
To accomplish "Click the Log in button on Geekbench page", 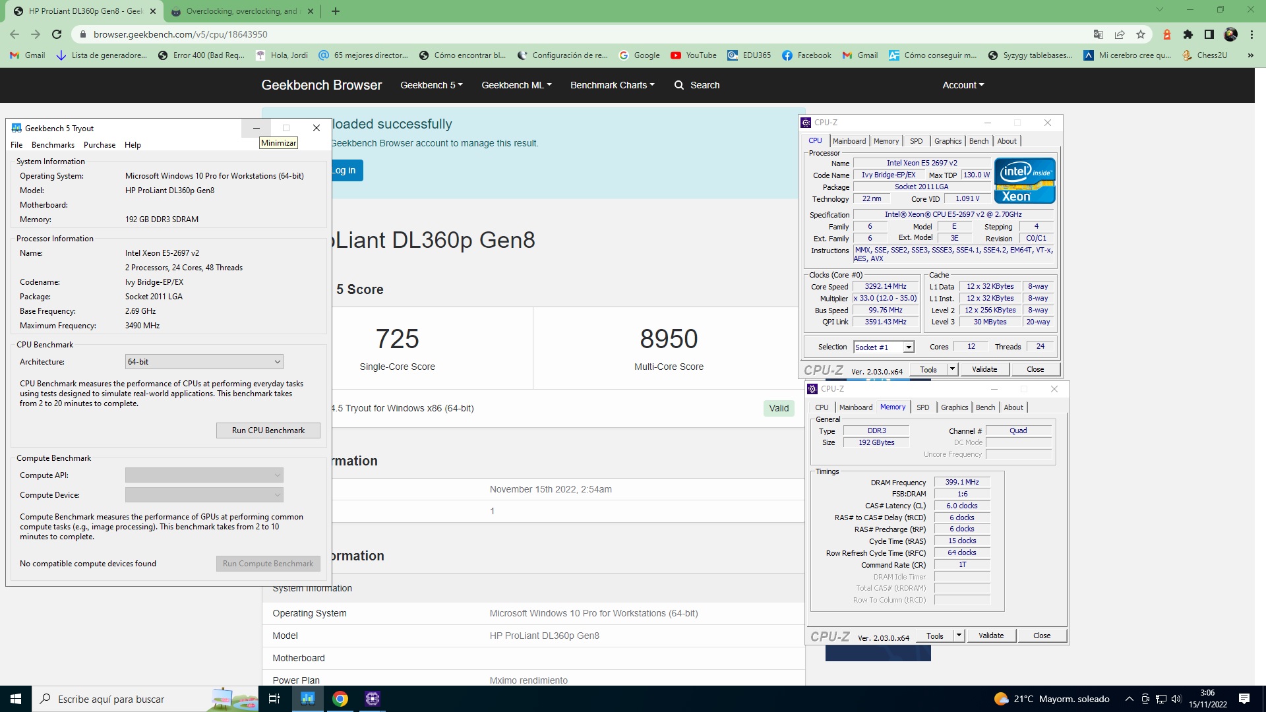I will [x=346, y=170].
